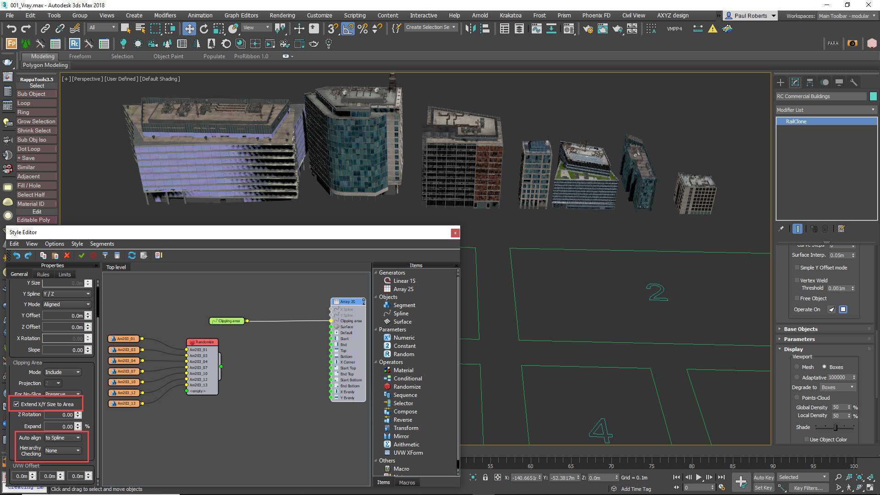Viewport: 880px width, 495px height.
Task: Collapse the Generators group in the Items panel
Action: (376, 273)
